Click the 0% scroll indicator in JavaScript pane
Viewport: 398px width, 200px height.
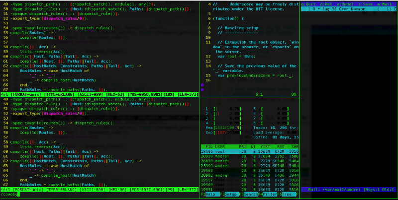pos(294,94)
